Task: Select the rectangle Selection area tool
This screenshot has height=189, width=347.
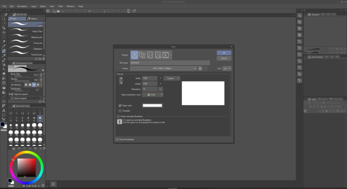Action: pyautogui.click(x=4, y=37)
